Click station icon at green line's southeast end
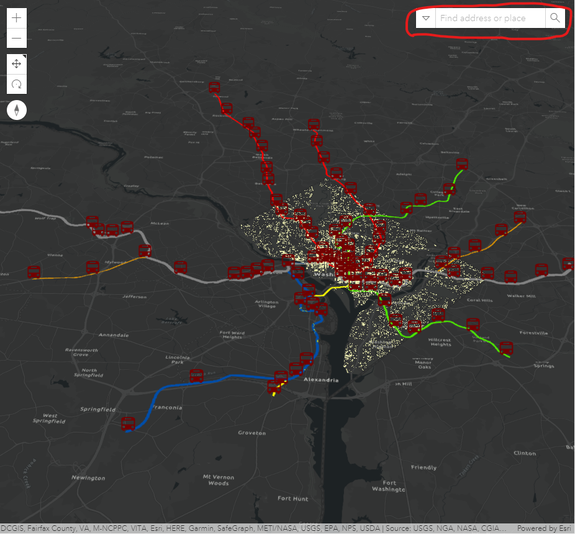 click(x=506, y=348)
